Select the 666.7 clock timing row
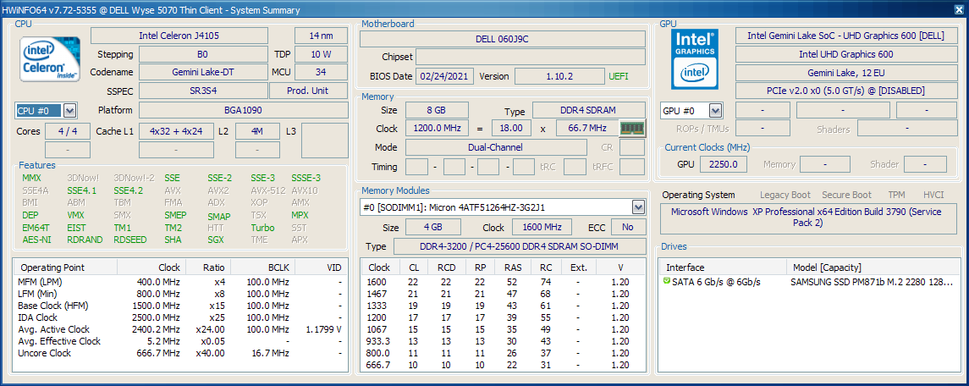The image size is (969, 386). tap(503, 364)
